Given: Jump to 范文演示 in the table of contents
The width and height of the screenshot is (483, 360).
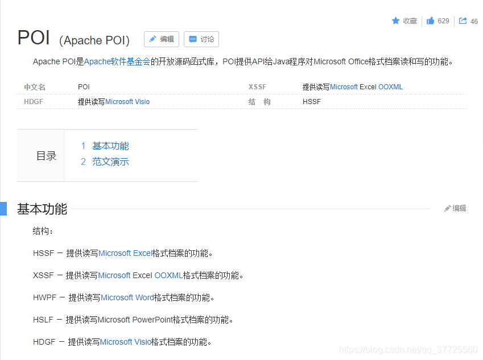Looking at the screenshot, I should tap(110, 162).
